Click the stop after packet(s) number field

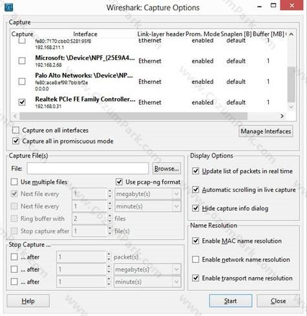click(x=81, y=257)
